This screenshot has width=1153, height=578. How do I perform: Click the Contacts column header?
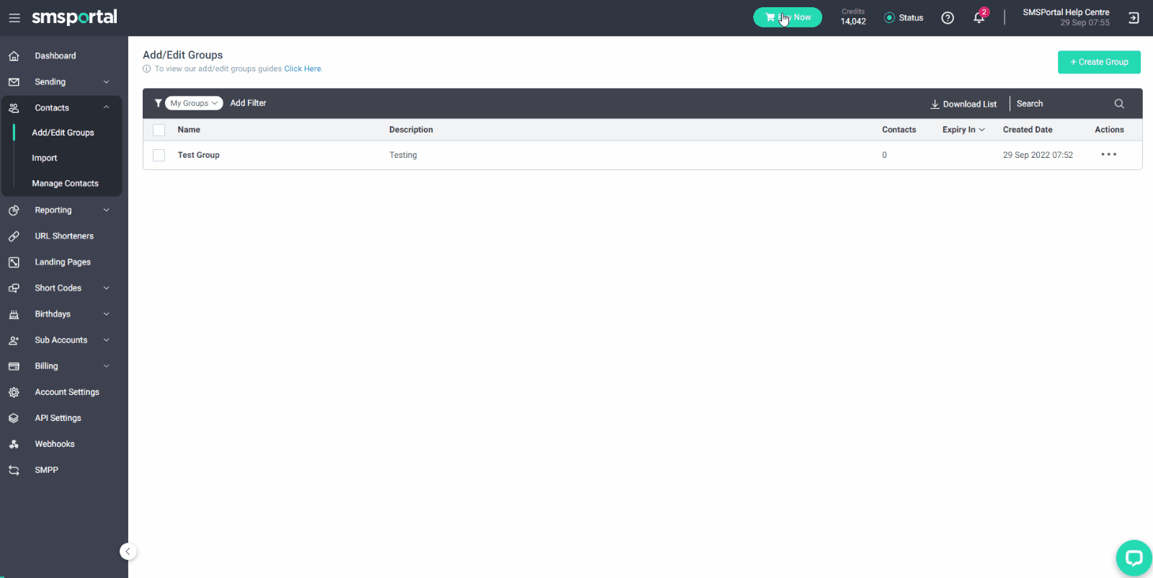click(x=899, y=130)
